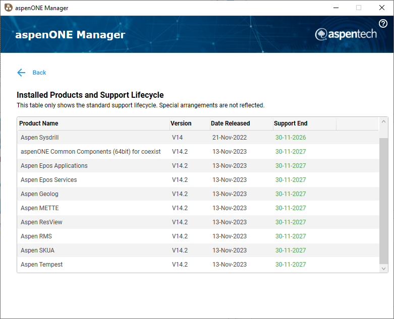Click the vertical scrollbar thumb in the table

383,201
